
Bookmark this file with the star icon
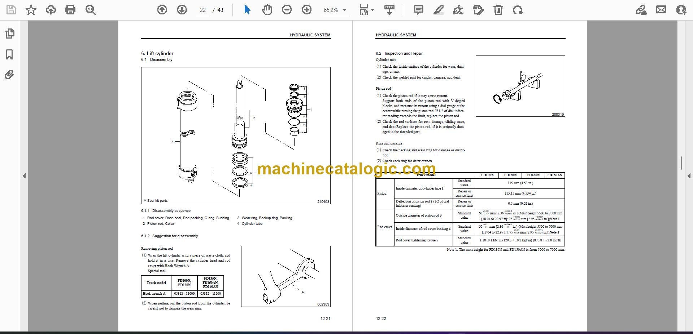point(31,10)
